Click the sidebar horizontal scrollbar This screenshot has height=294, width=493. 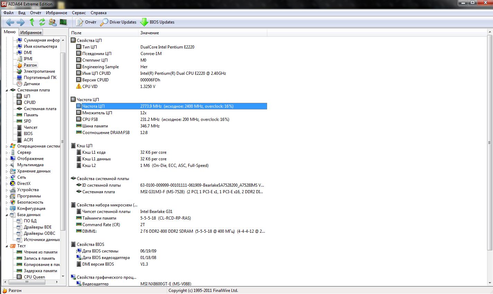click(x=27, y=282)
